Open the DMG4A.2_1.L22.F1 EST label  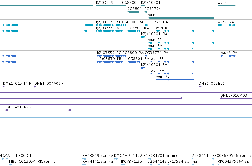click(131, 156)
